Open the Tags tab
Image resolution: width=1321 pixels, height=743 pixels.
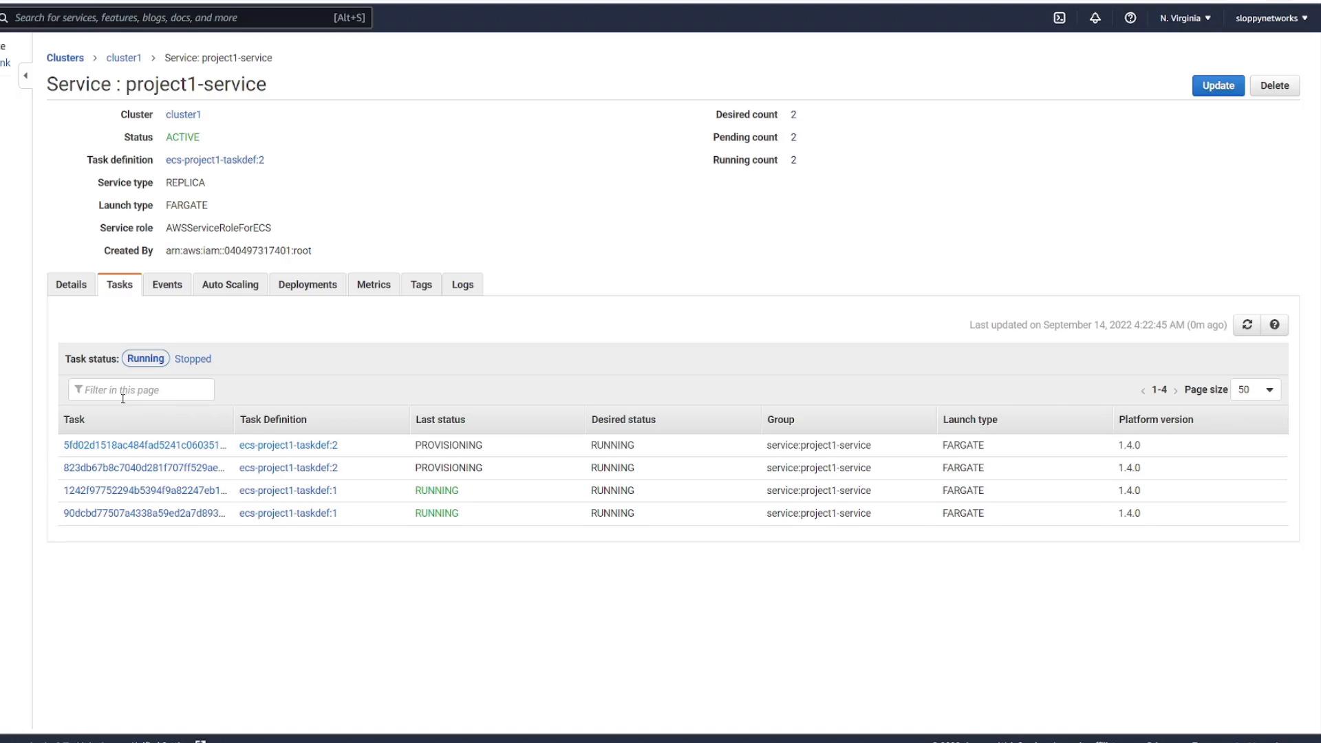421,285
